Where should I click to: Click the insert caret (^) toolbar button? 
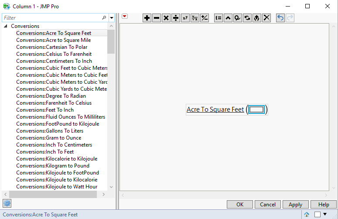click(x=228, y=18)
